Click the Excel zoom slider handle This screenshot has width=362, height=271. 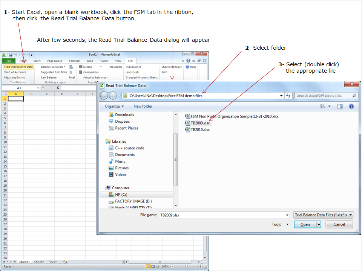[187, 266]
